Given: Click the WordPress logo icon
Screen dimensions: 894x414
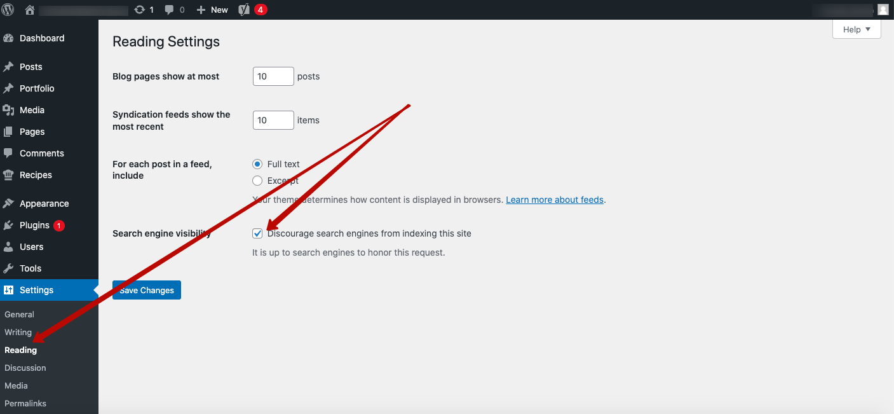Looking at the screenshot, I should [x=8, y=10].
